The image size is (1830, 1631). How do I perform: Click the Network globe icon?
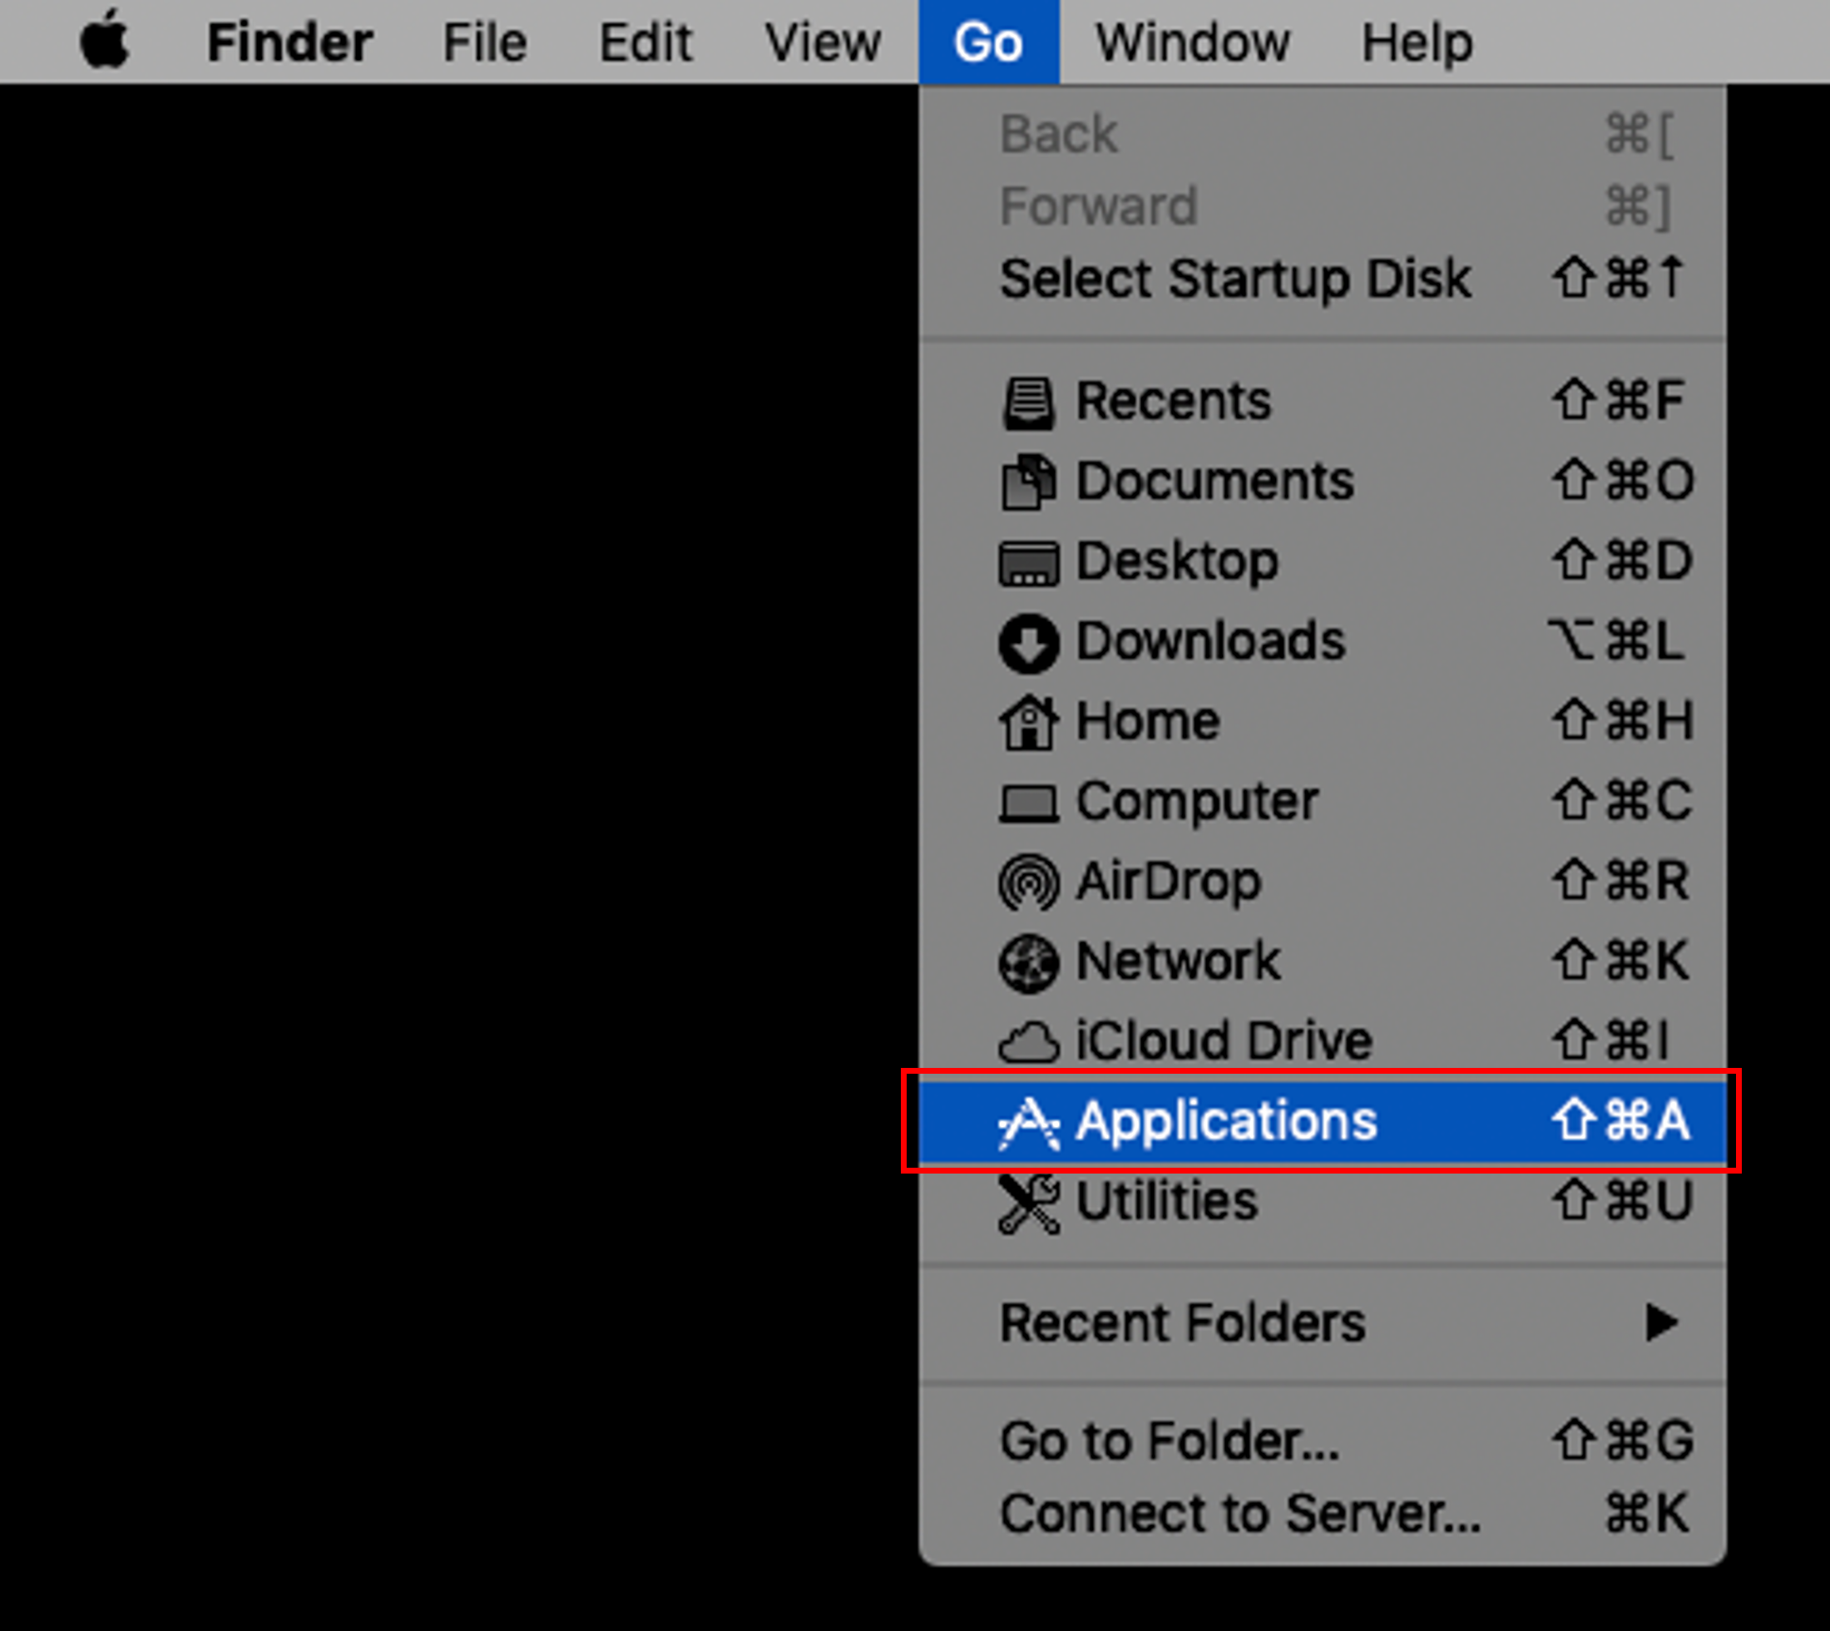coord(1028,963)
